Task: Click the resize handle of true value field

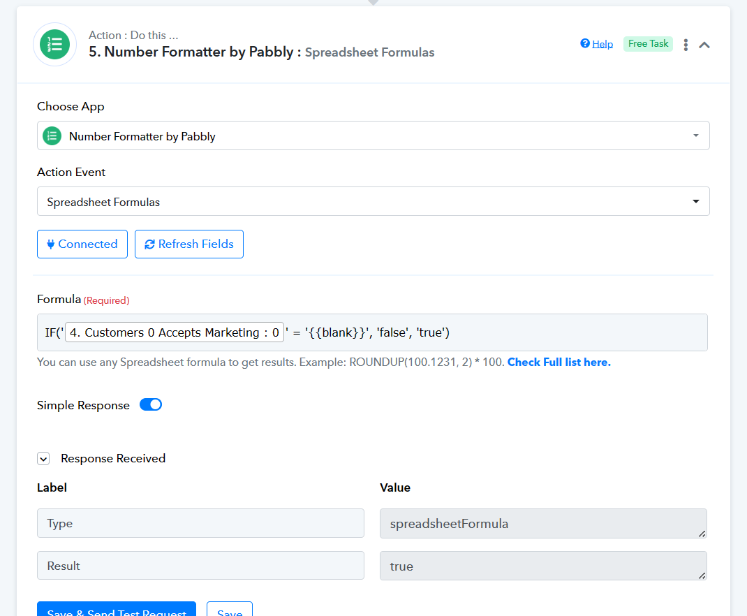Action: point(702,576)
